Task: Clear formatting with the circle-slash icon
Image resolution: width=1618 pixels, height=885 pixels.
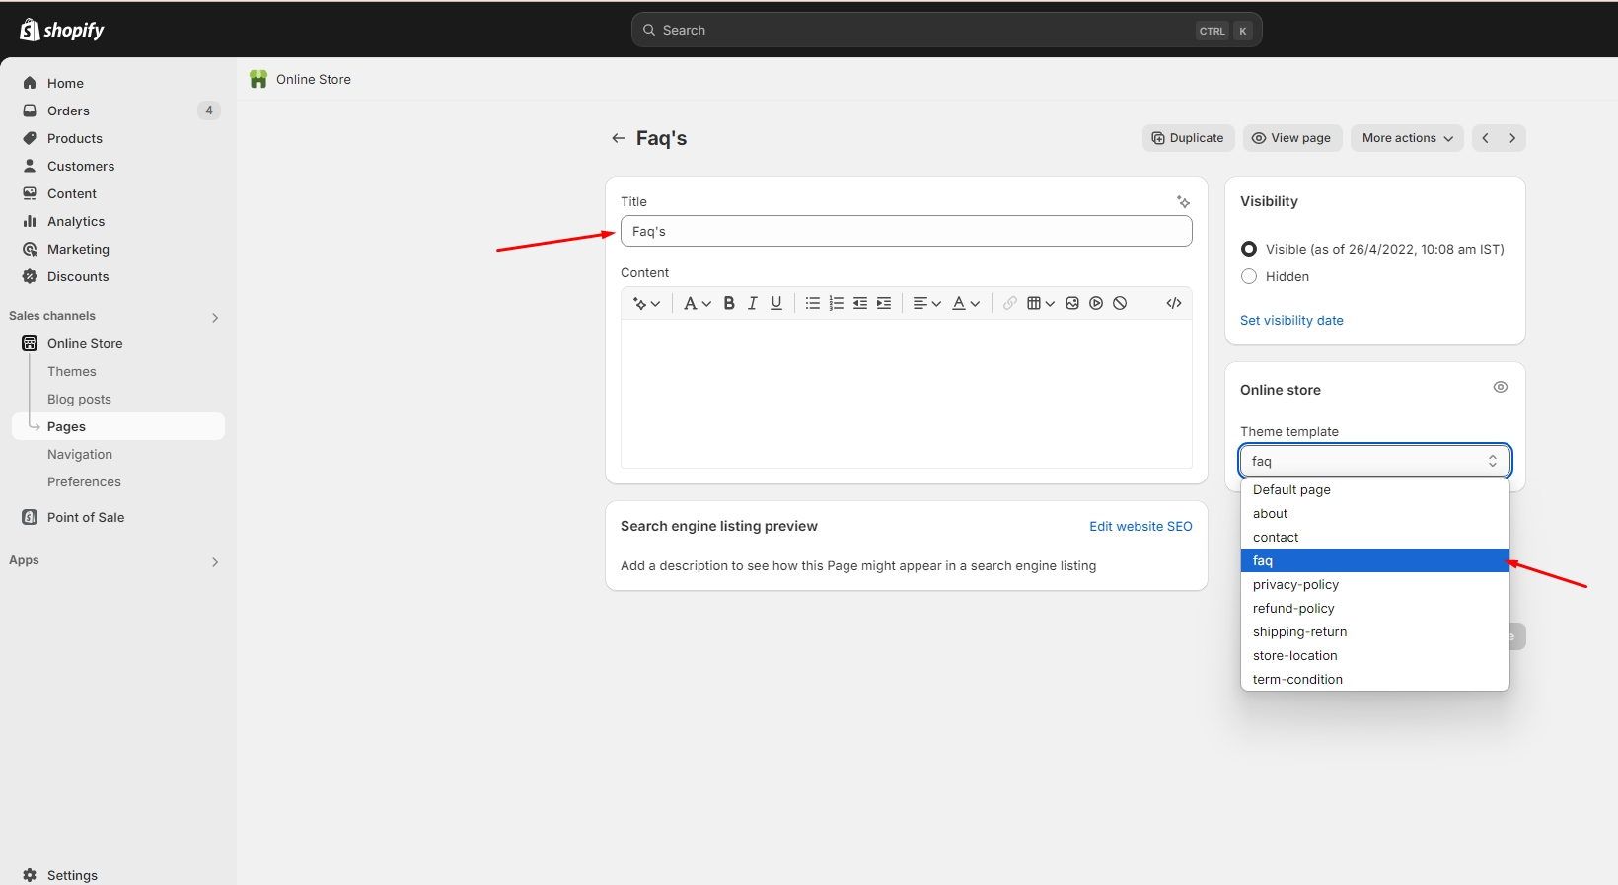Action: pyautogui.click(x=1120, y=303)
